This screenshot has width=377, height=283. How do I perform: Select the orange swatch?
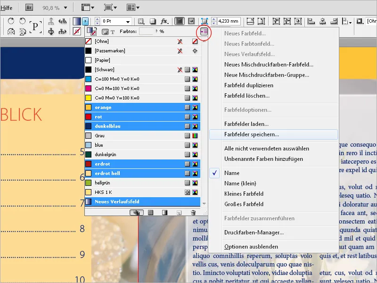[143, 108]
